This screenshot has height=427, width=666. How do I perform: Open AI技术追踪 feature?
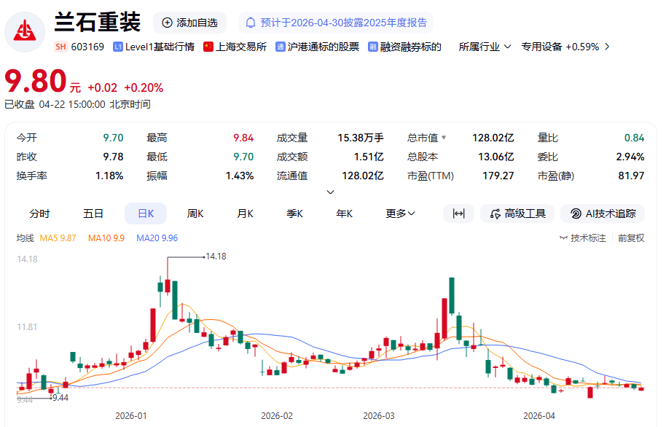[603, 213]
